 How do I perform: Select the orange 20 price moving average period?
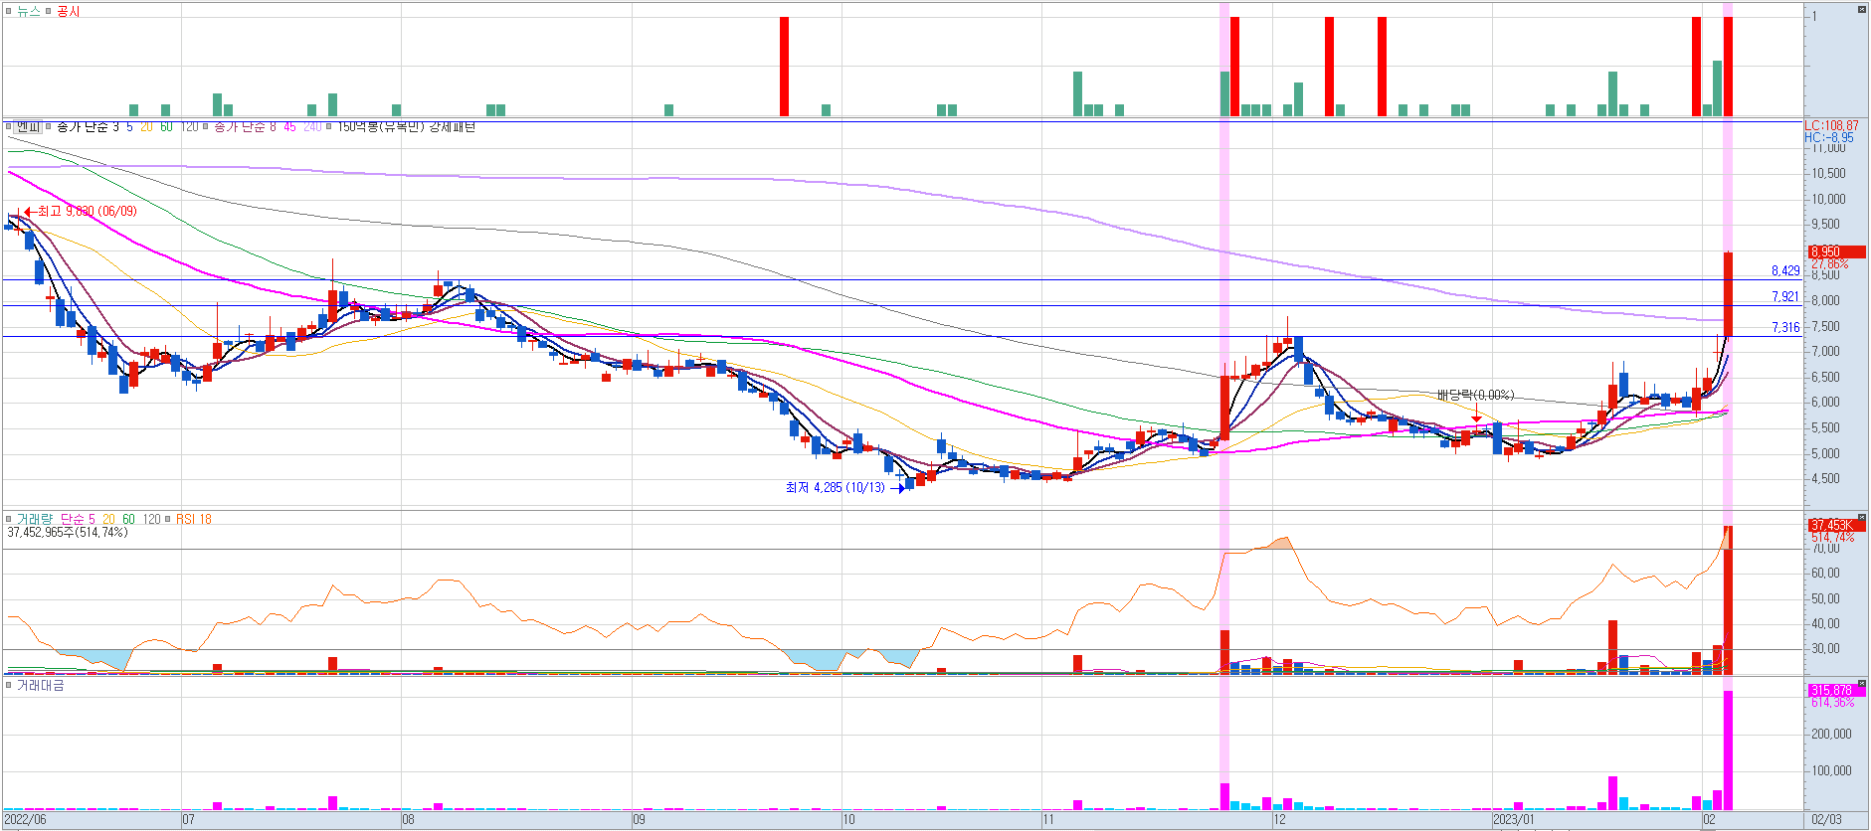point(146,126)
